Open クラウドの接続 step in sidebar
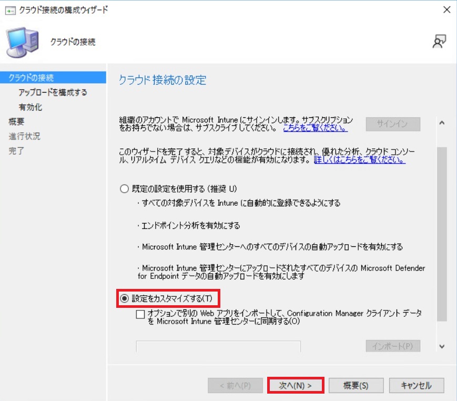 [32, 78]
